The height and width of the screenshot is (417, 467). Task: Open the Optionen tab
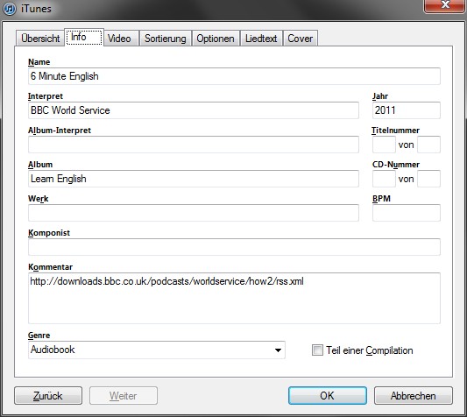coord(216,39)
